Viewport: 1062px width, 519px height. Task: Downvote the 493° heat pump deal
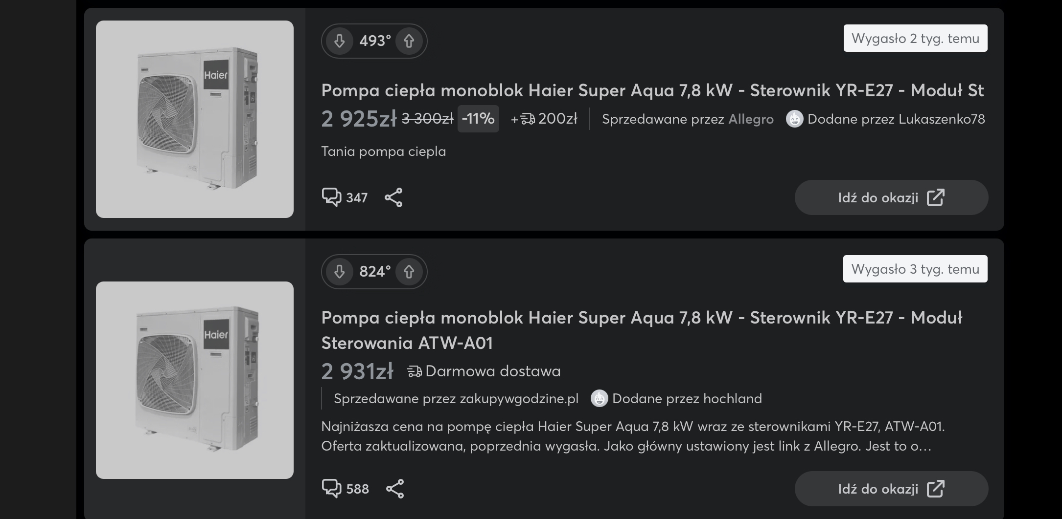tap(340, 41)
